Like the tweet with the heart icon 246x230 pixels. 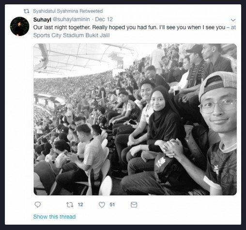(102, 205)
